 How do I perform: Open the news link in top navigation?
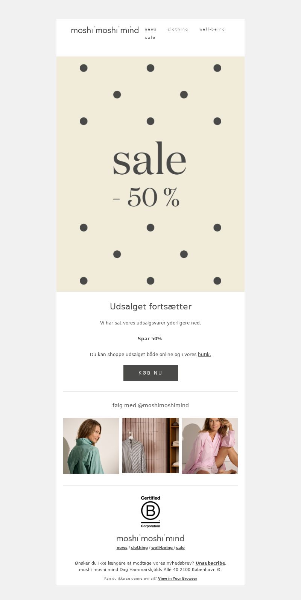click(150, 29)
